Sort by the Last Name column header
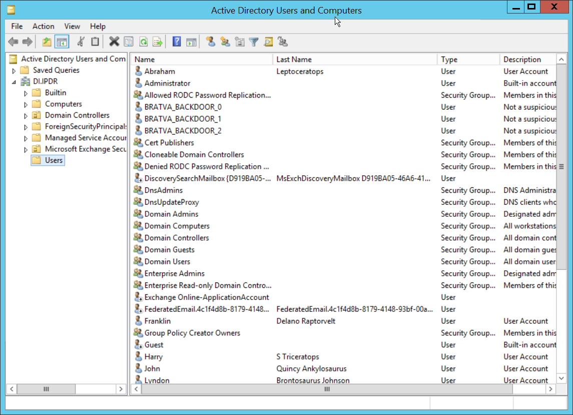Viewport: 573px width, 415px height. (355, 59)
